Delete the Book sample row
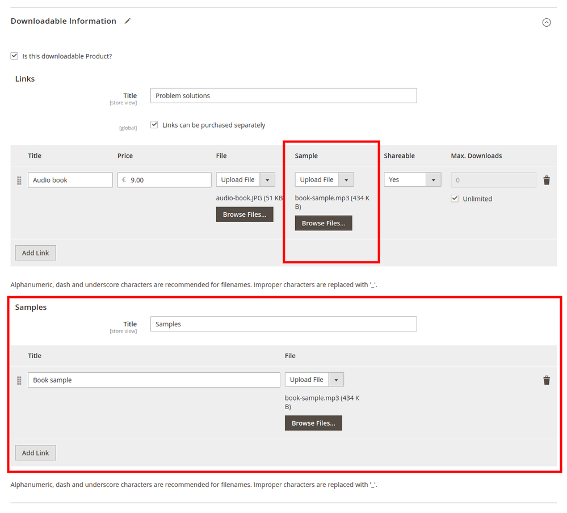 click(x=547, y=380)
